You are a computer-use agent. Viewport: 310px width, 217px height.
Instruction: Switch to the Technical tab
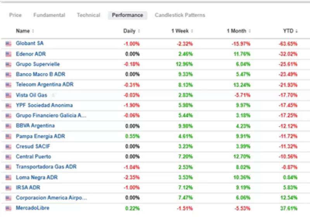coord(88,15)
